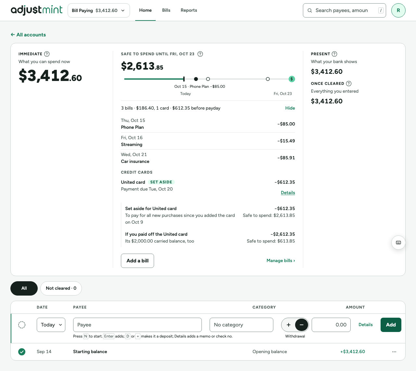416x371 pixels.
Task: Click the Add a bill button
Action: 137,261
